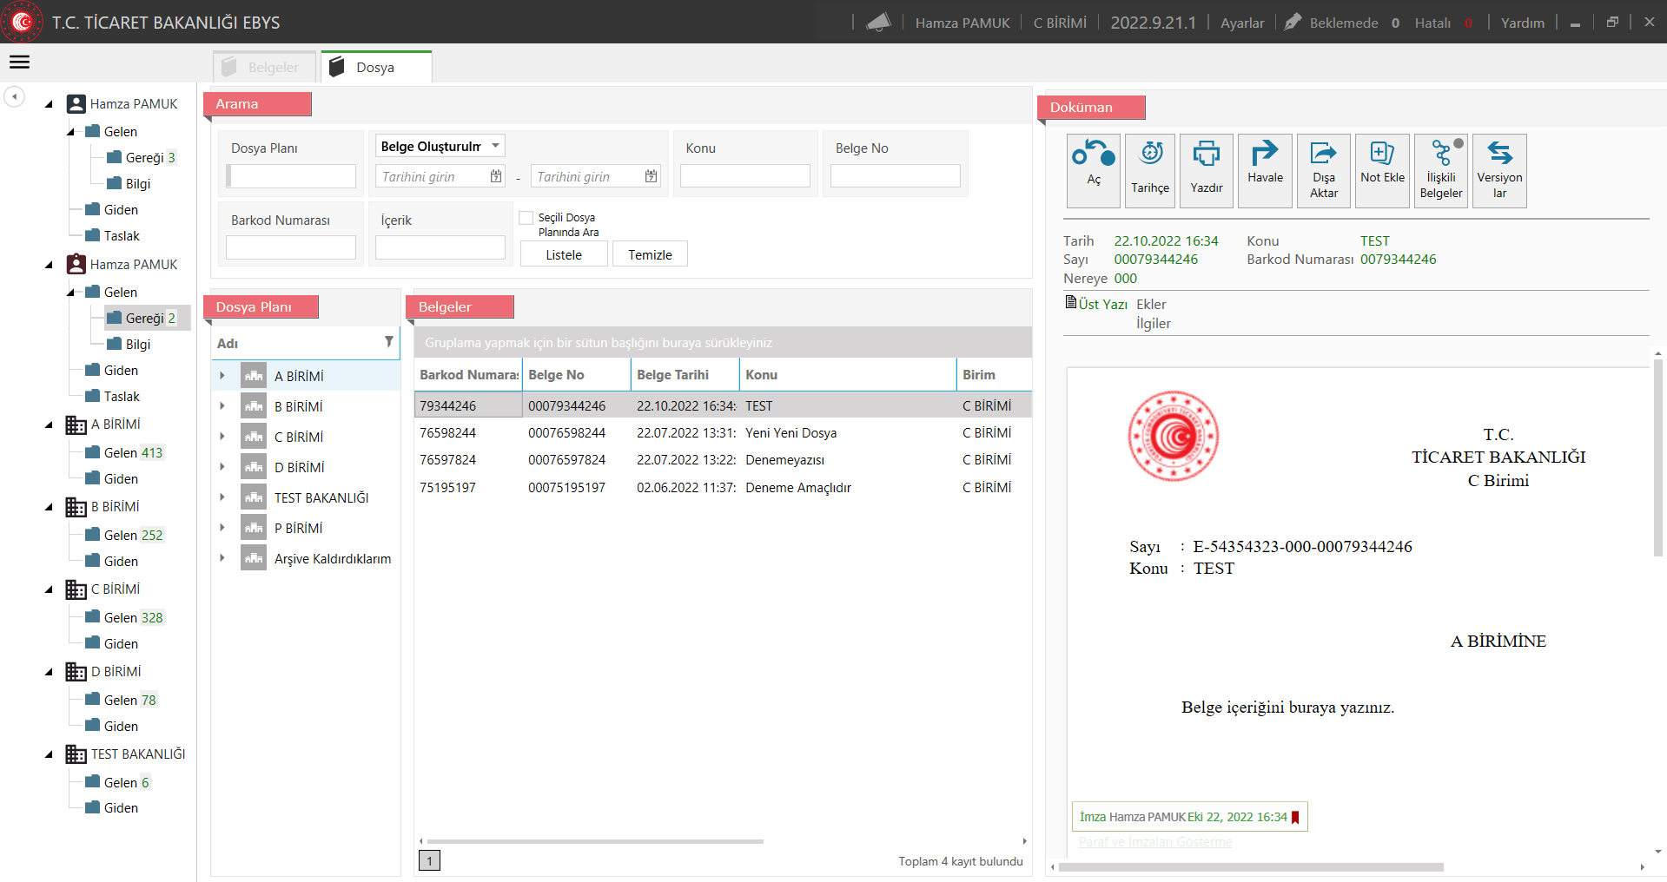This screenshot has height=882, width=1667.
Task: Open document Tarihçe history
Action: tap(1150, 170)
